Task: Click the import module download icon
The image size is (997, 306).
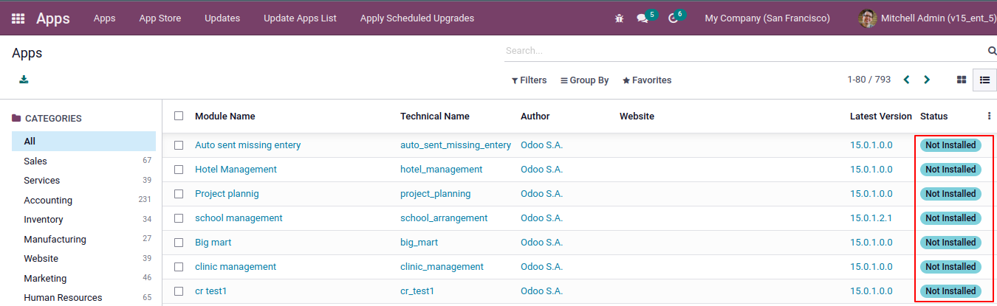Action: (24, 80)
